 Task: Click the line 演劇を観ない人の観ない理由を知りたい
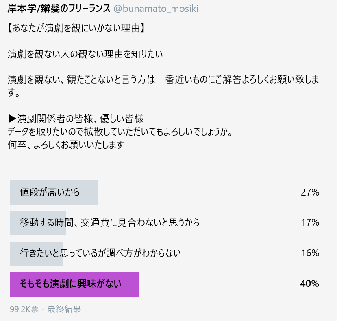tap(85, 54)
